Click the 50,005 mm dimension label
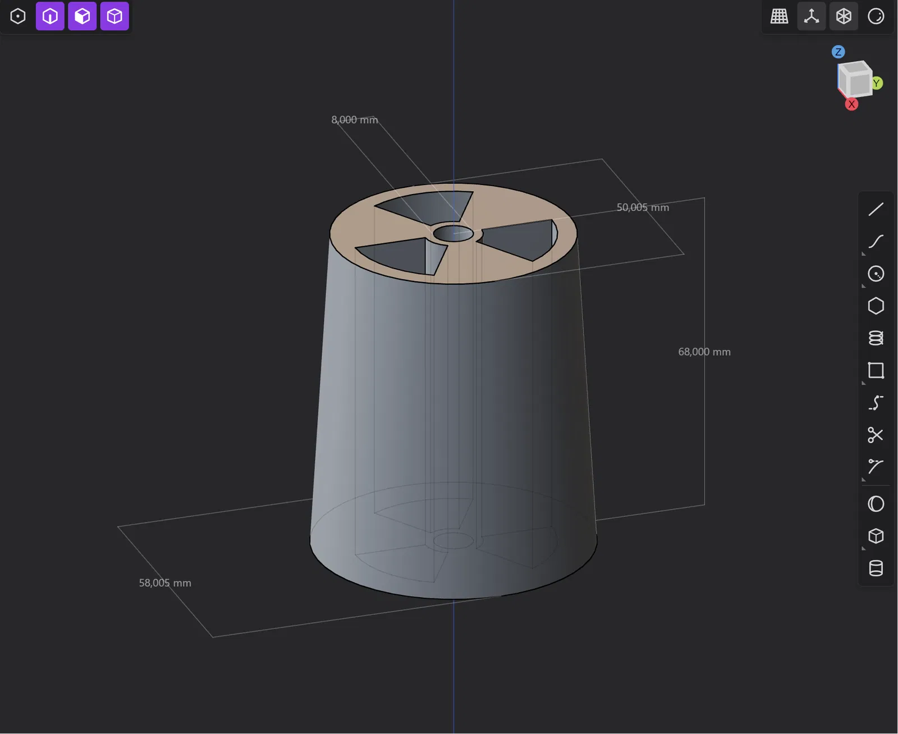Screen dimensions: 898x734 (x=643, y=207)
